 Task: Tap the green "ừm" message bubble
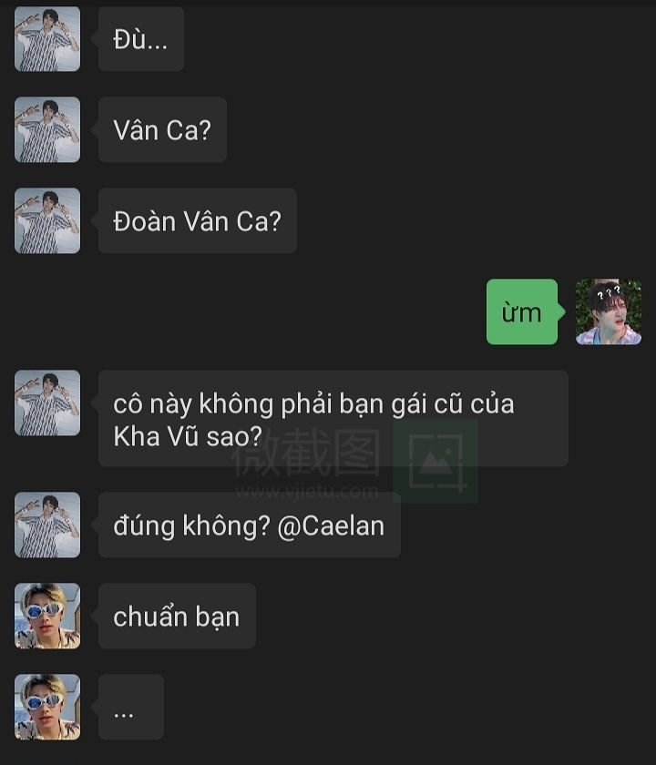(523, 311)
